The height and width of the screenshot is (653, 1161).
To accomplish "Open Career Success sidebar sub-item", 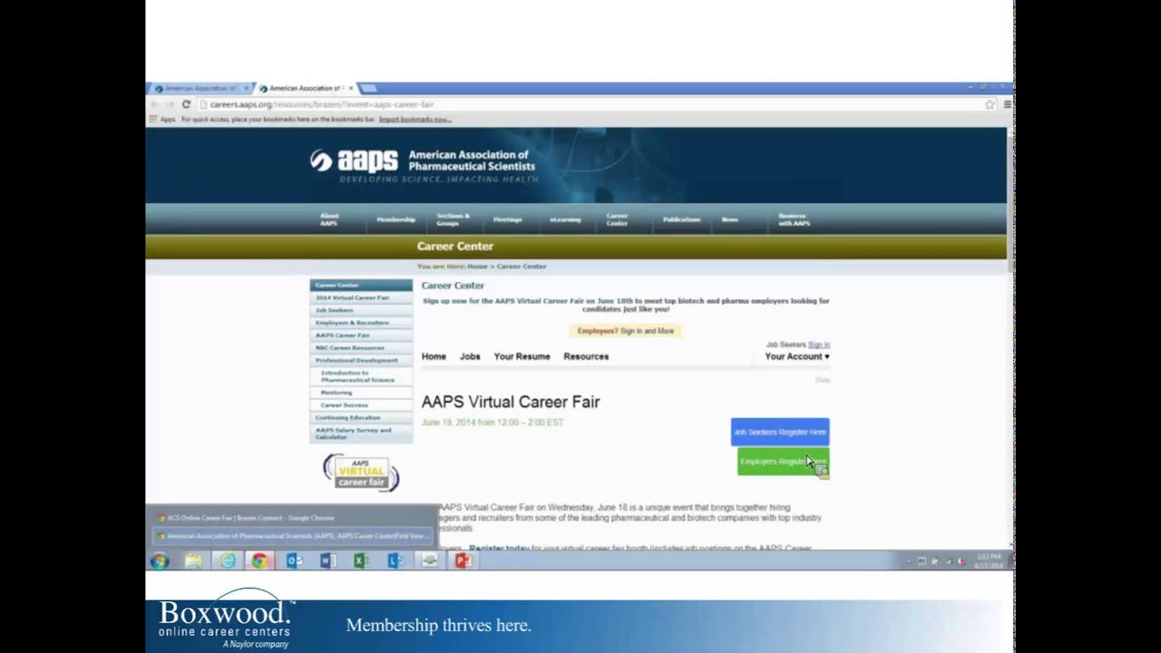I will coord(361,405).
